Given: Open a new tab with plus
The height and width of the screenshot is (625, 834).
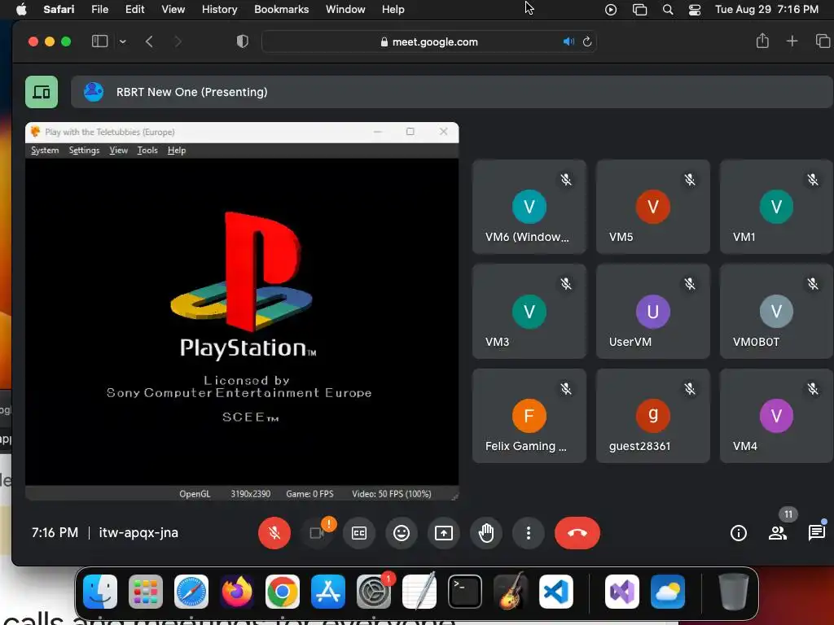Looking at the screenshot, I should coord(792,41).
